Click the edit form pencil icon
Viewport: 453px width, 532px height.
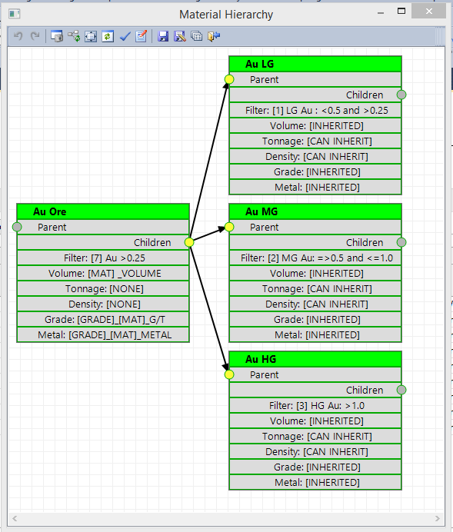(142, 36)
